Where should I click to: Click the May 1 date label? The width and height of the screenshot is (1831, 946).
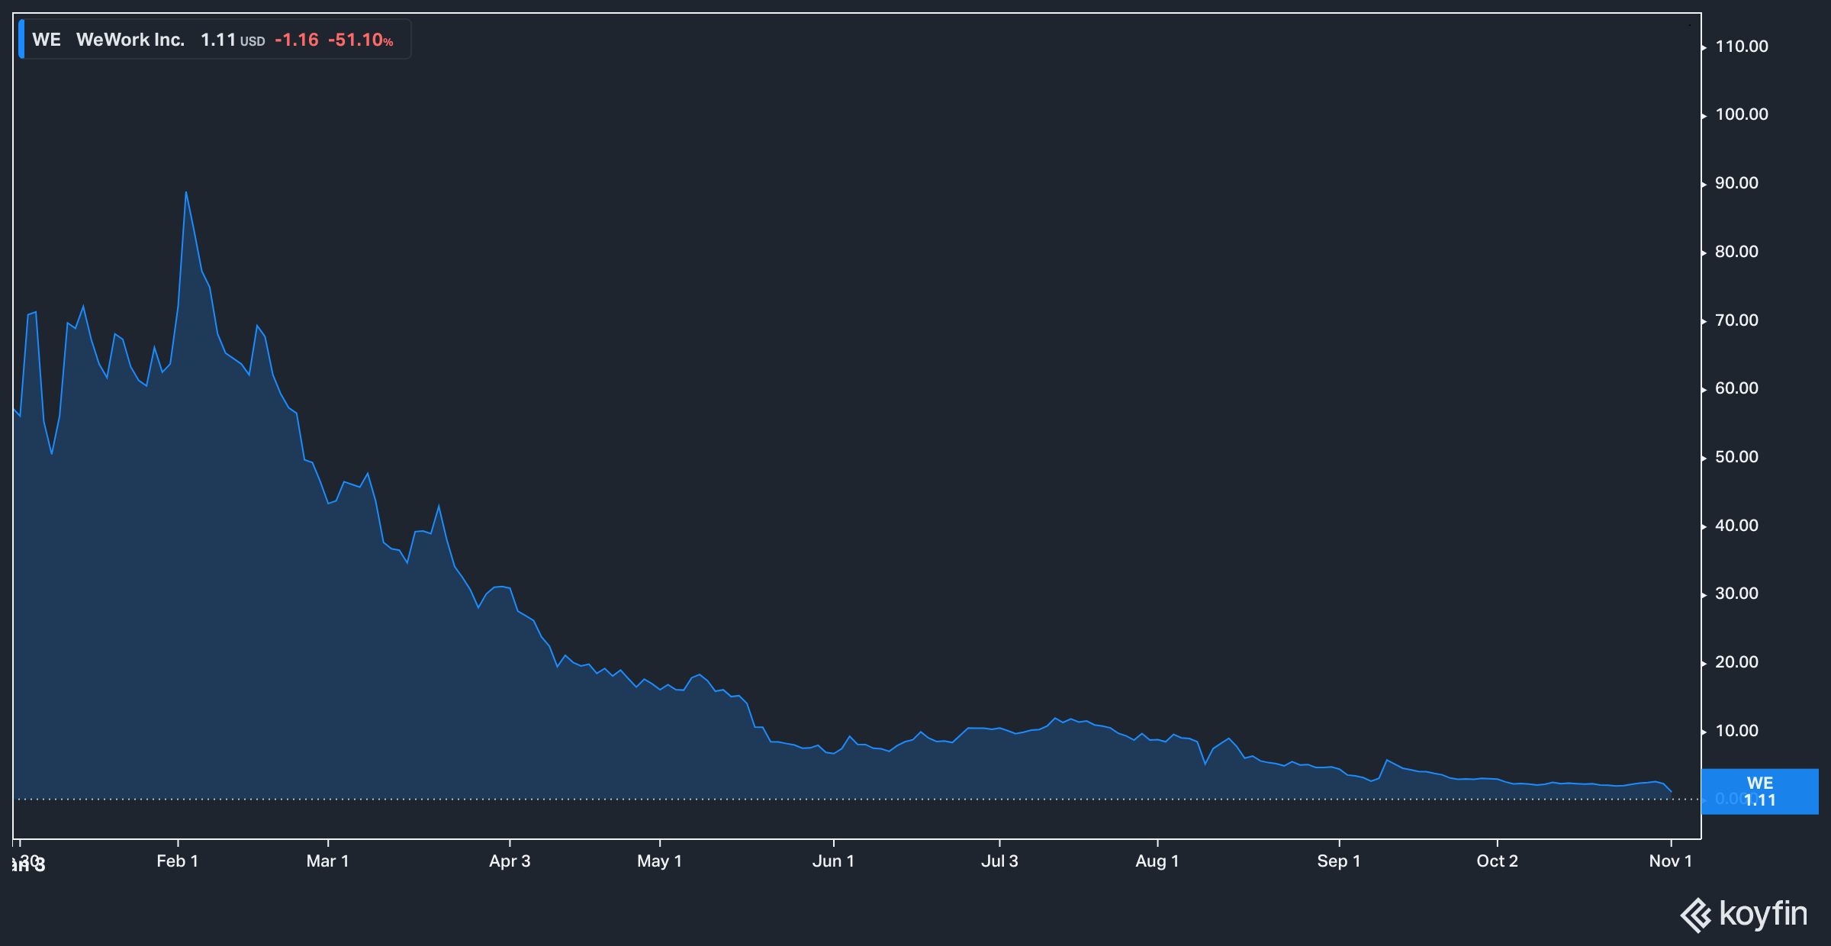click(x=659, y=861)
